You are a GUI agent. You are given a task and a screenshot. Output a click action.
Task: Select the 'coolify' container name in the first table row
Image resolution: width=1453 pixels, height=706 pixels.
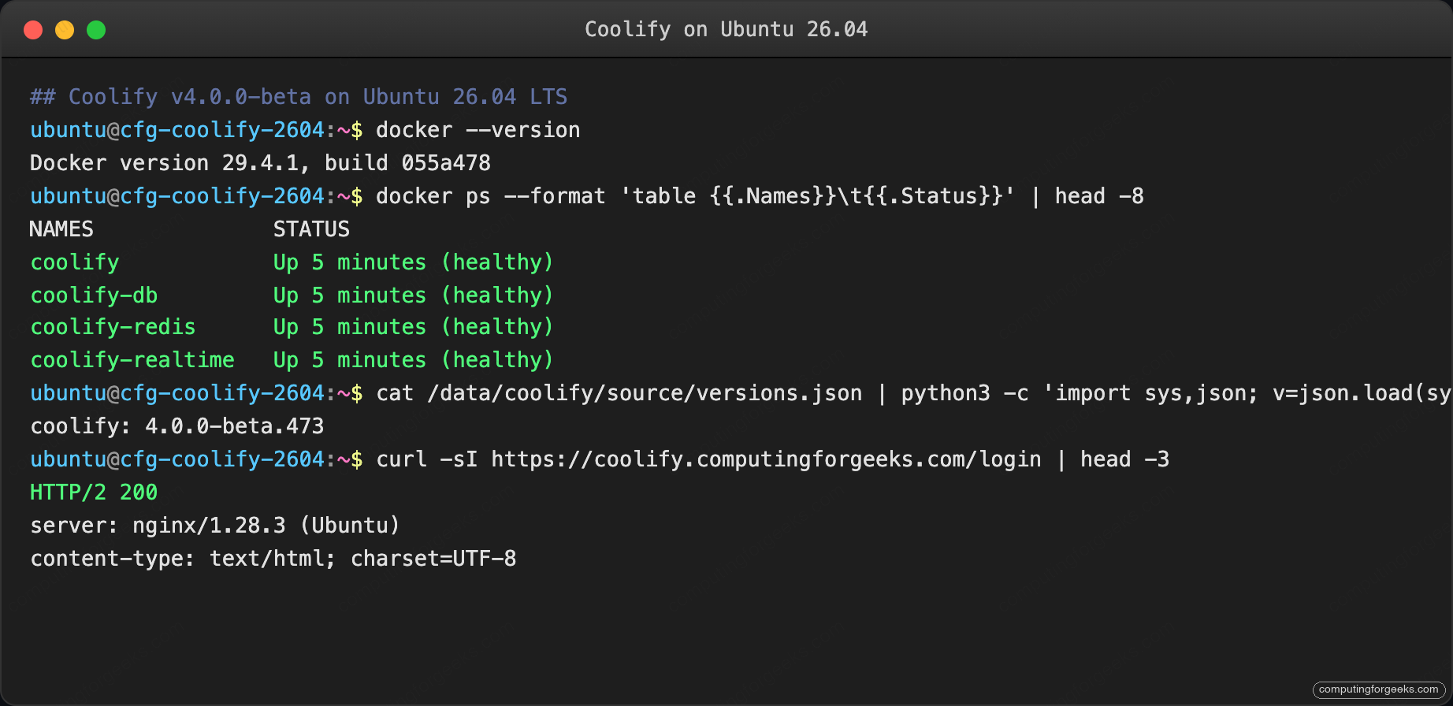coord(75,262)
